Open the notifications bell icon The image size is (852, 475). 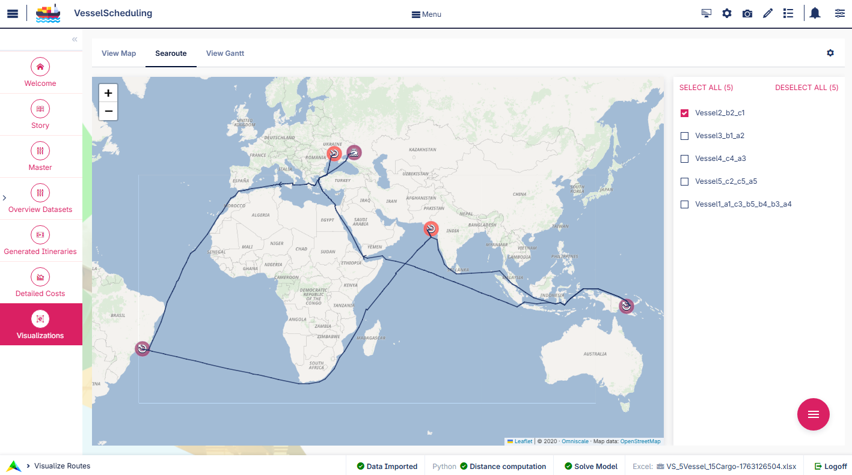815,13
